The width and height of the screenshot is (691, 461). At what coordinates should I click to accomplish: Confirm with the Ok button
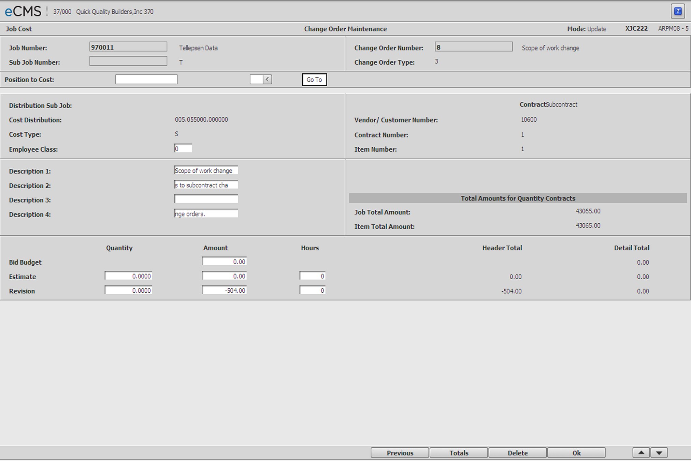coord(576,453)
